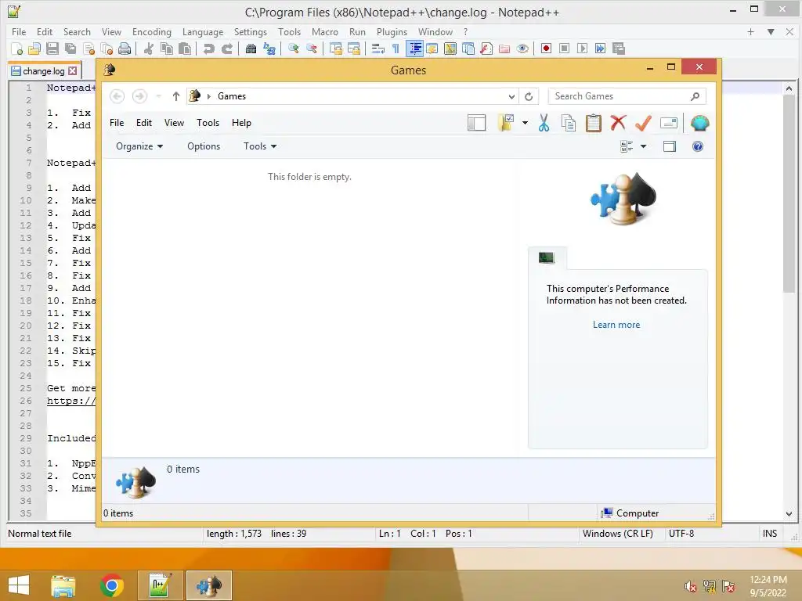Click the Copy icon in Games window toolbar
Image resolution: width=802 pixels, height=601 pixels.
pos(569,123)
